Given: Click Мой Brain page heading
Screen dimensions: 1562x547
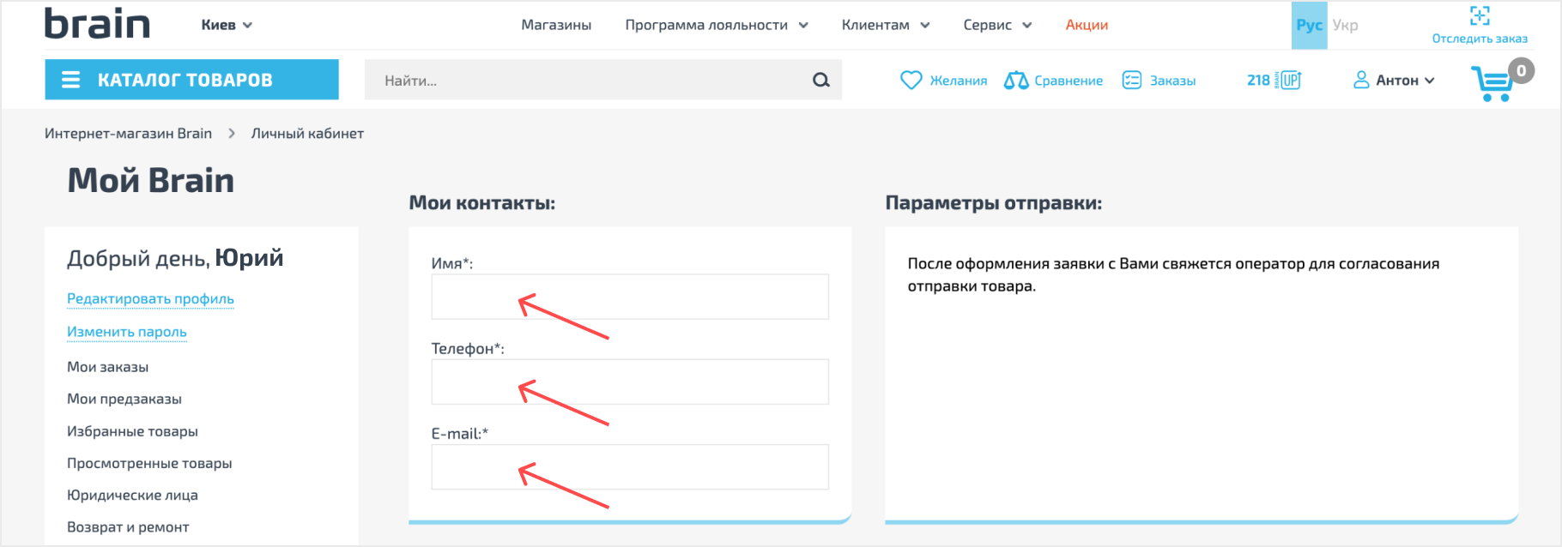Looking at the screenshot, I should pos(150,180).
